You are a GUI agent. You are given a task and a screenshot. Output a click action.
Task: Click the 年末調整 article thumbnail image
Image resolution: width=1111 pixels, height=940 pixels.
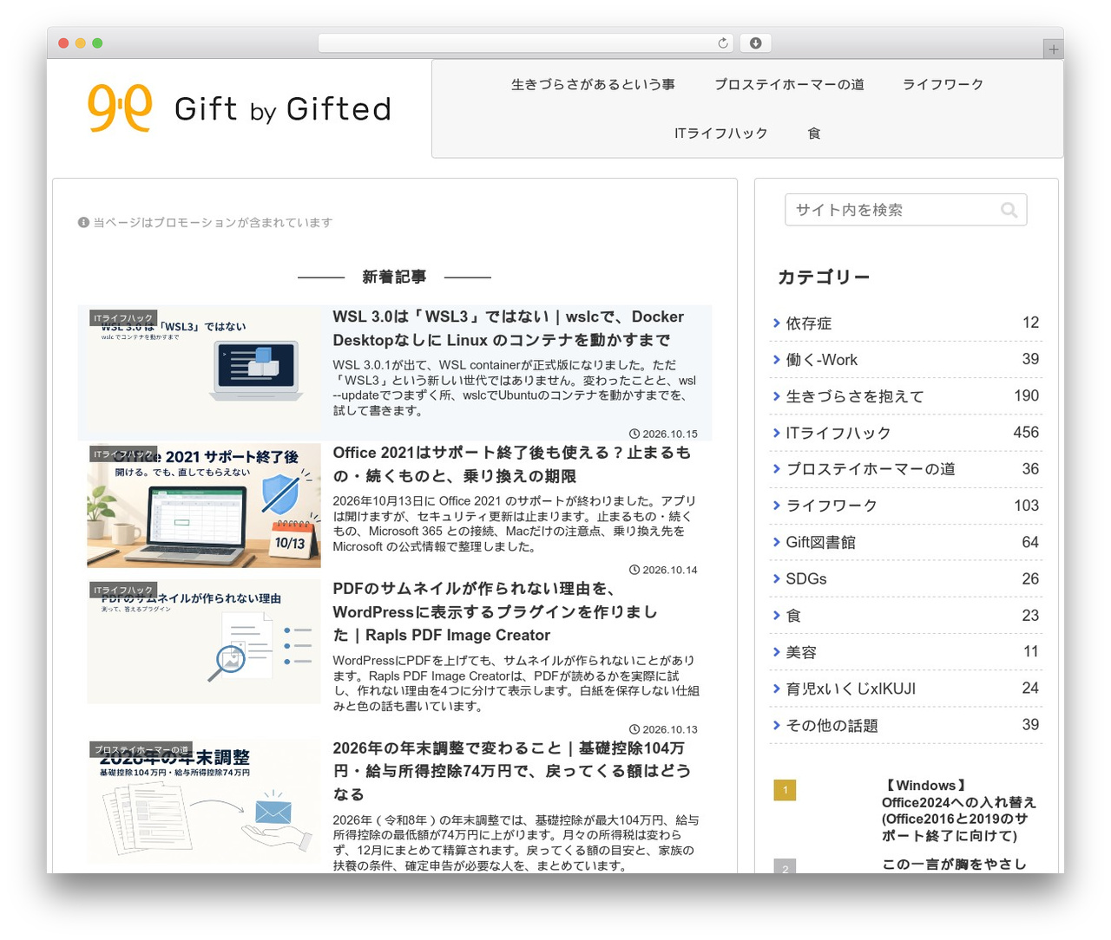tap(204, 802)
